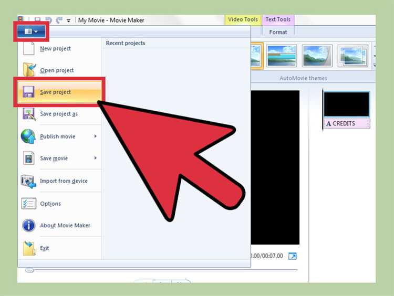Open the Publish movie menu entry
Image resolution: width=394 pixels, height=296 pixels.
[59, 136]
